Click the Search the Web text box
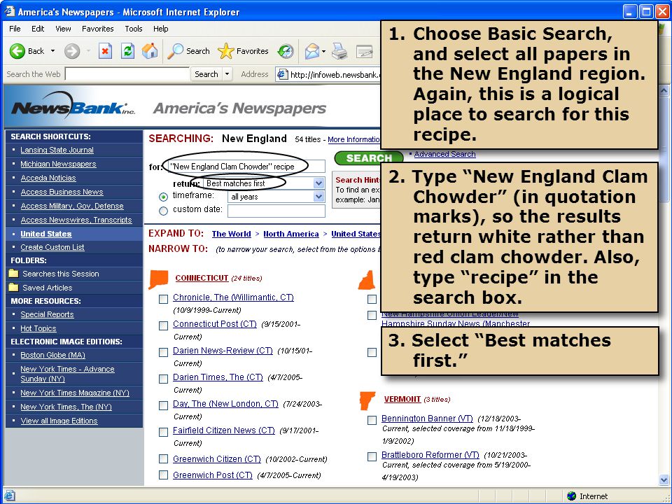 (127, 74)
